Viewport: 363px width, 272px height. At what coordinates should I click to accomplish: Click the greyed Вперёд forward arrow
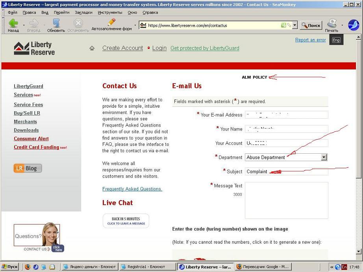(34, 23)
